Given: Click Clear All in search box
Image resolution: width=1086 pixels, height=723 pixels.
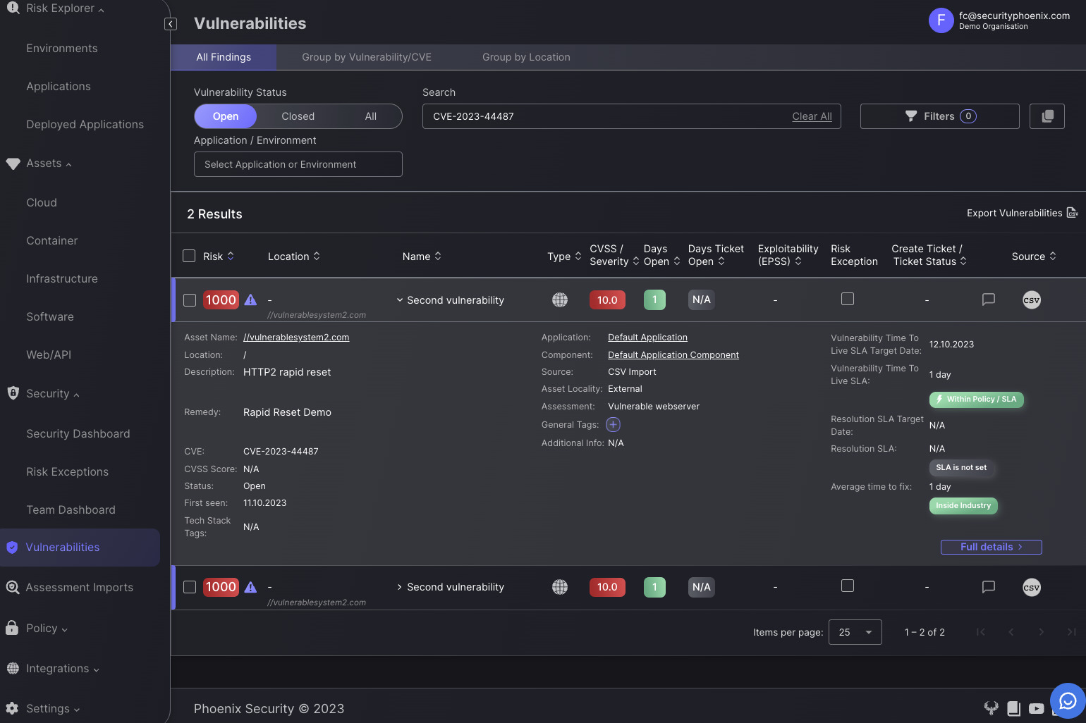Looking at the screenshot, I should tap(812, 116).
